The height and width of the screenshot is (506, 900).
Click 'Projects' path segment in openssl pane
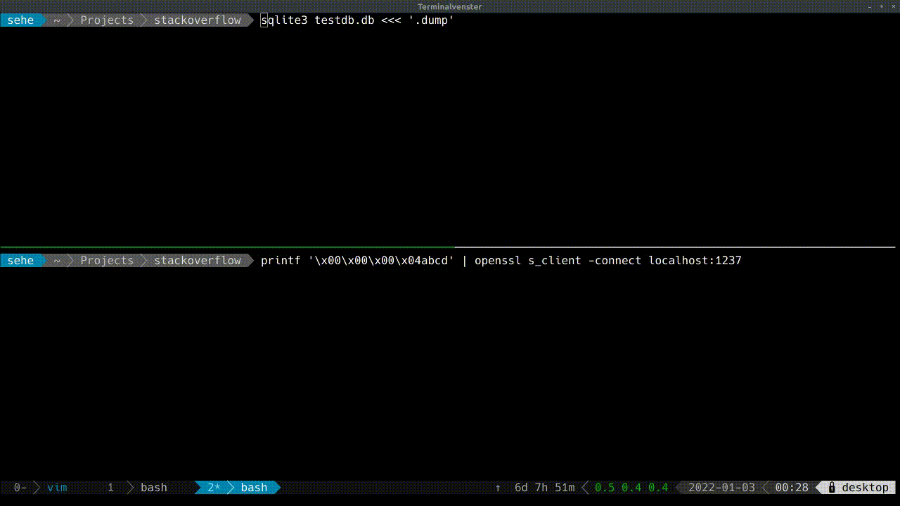pyautogui.click(x=107, y=261)
